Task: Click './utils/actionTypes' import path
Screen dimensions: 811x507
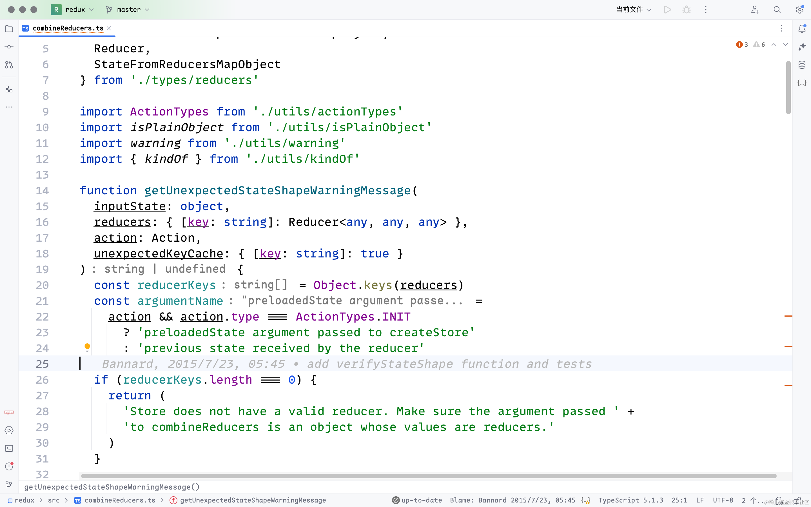Action: coord(328,111)
